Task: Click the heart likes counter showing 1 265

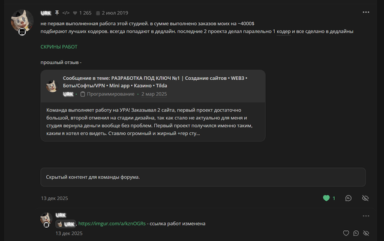Action: pyautogui.click(x=82, y=13)
